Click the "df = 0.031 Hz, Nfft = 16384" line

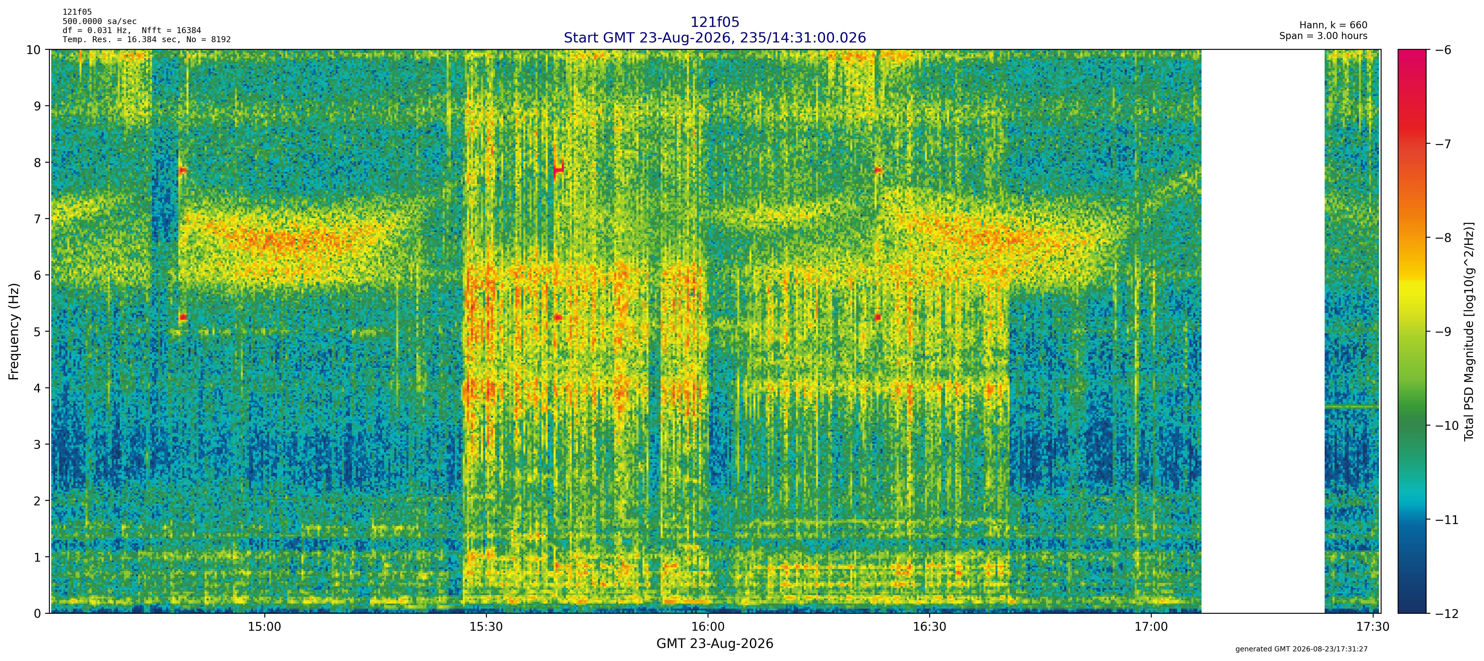tap(132, 31)
